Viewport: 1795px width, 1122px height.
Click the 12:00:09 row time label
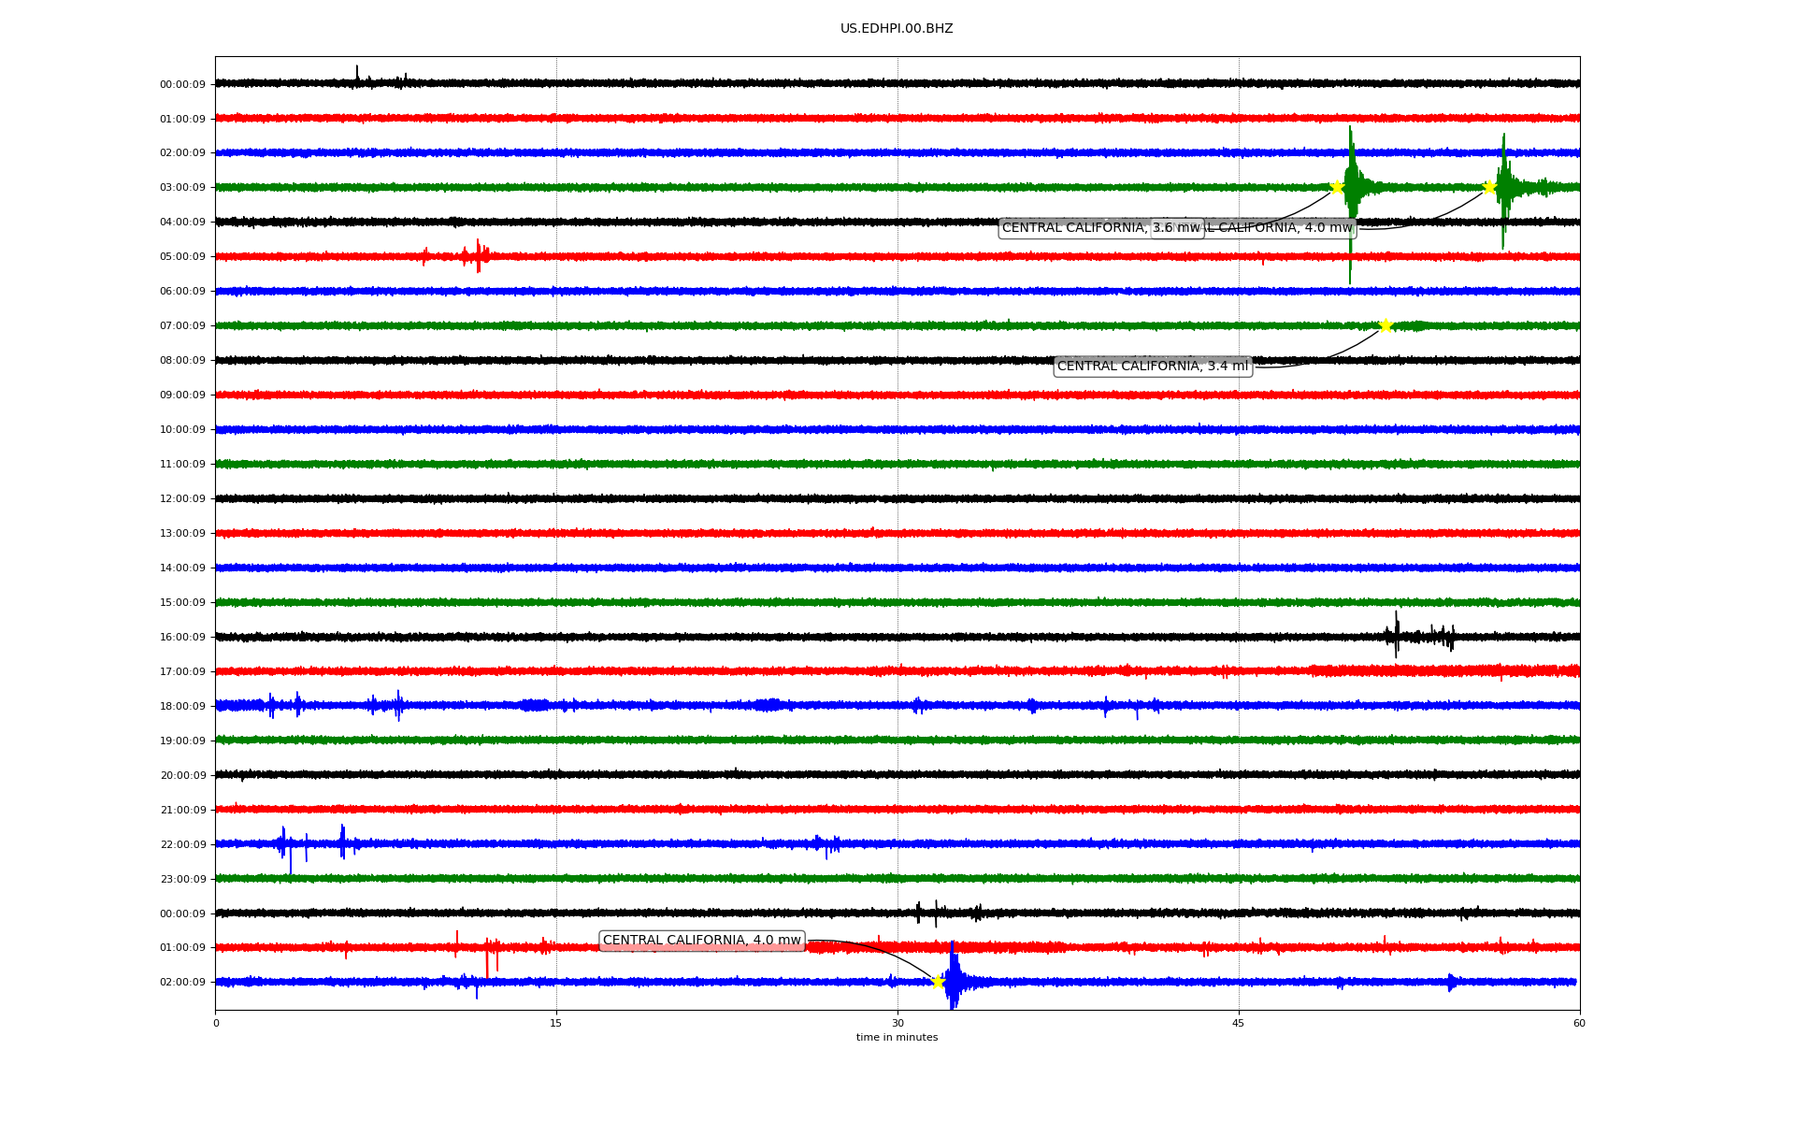click(182, 499)
